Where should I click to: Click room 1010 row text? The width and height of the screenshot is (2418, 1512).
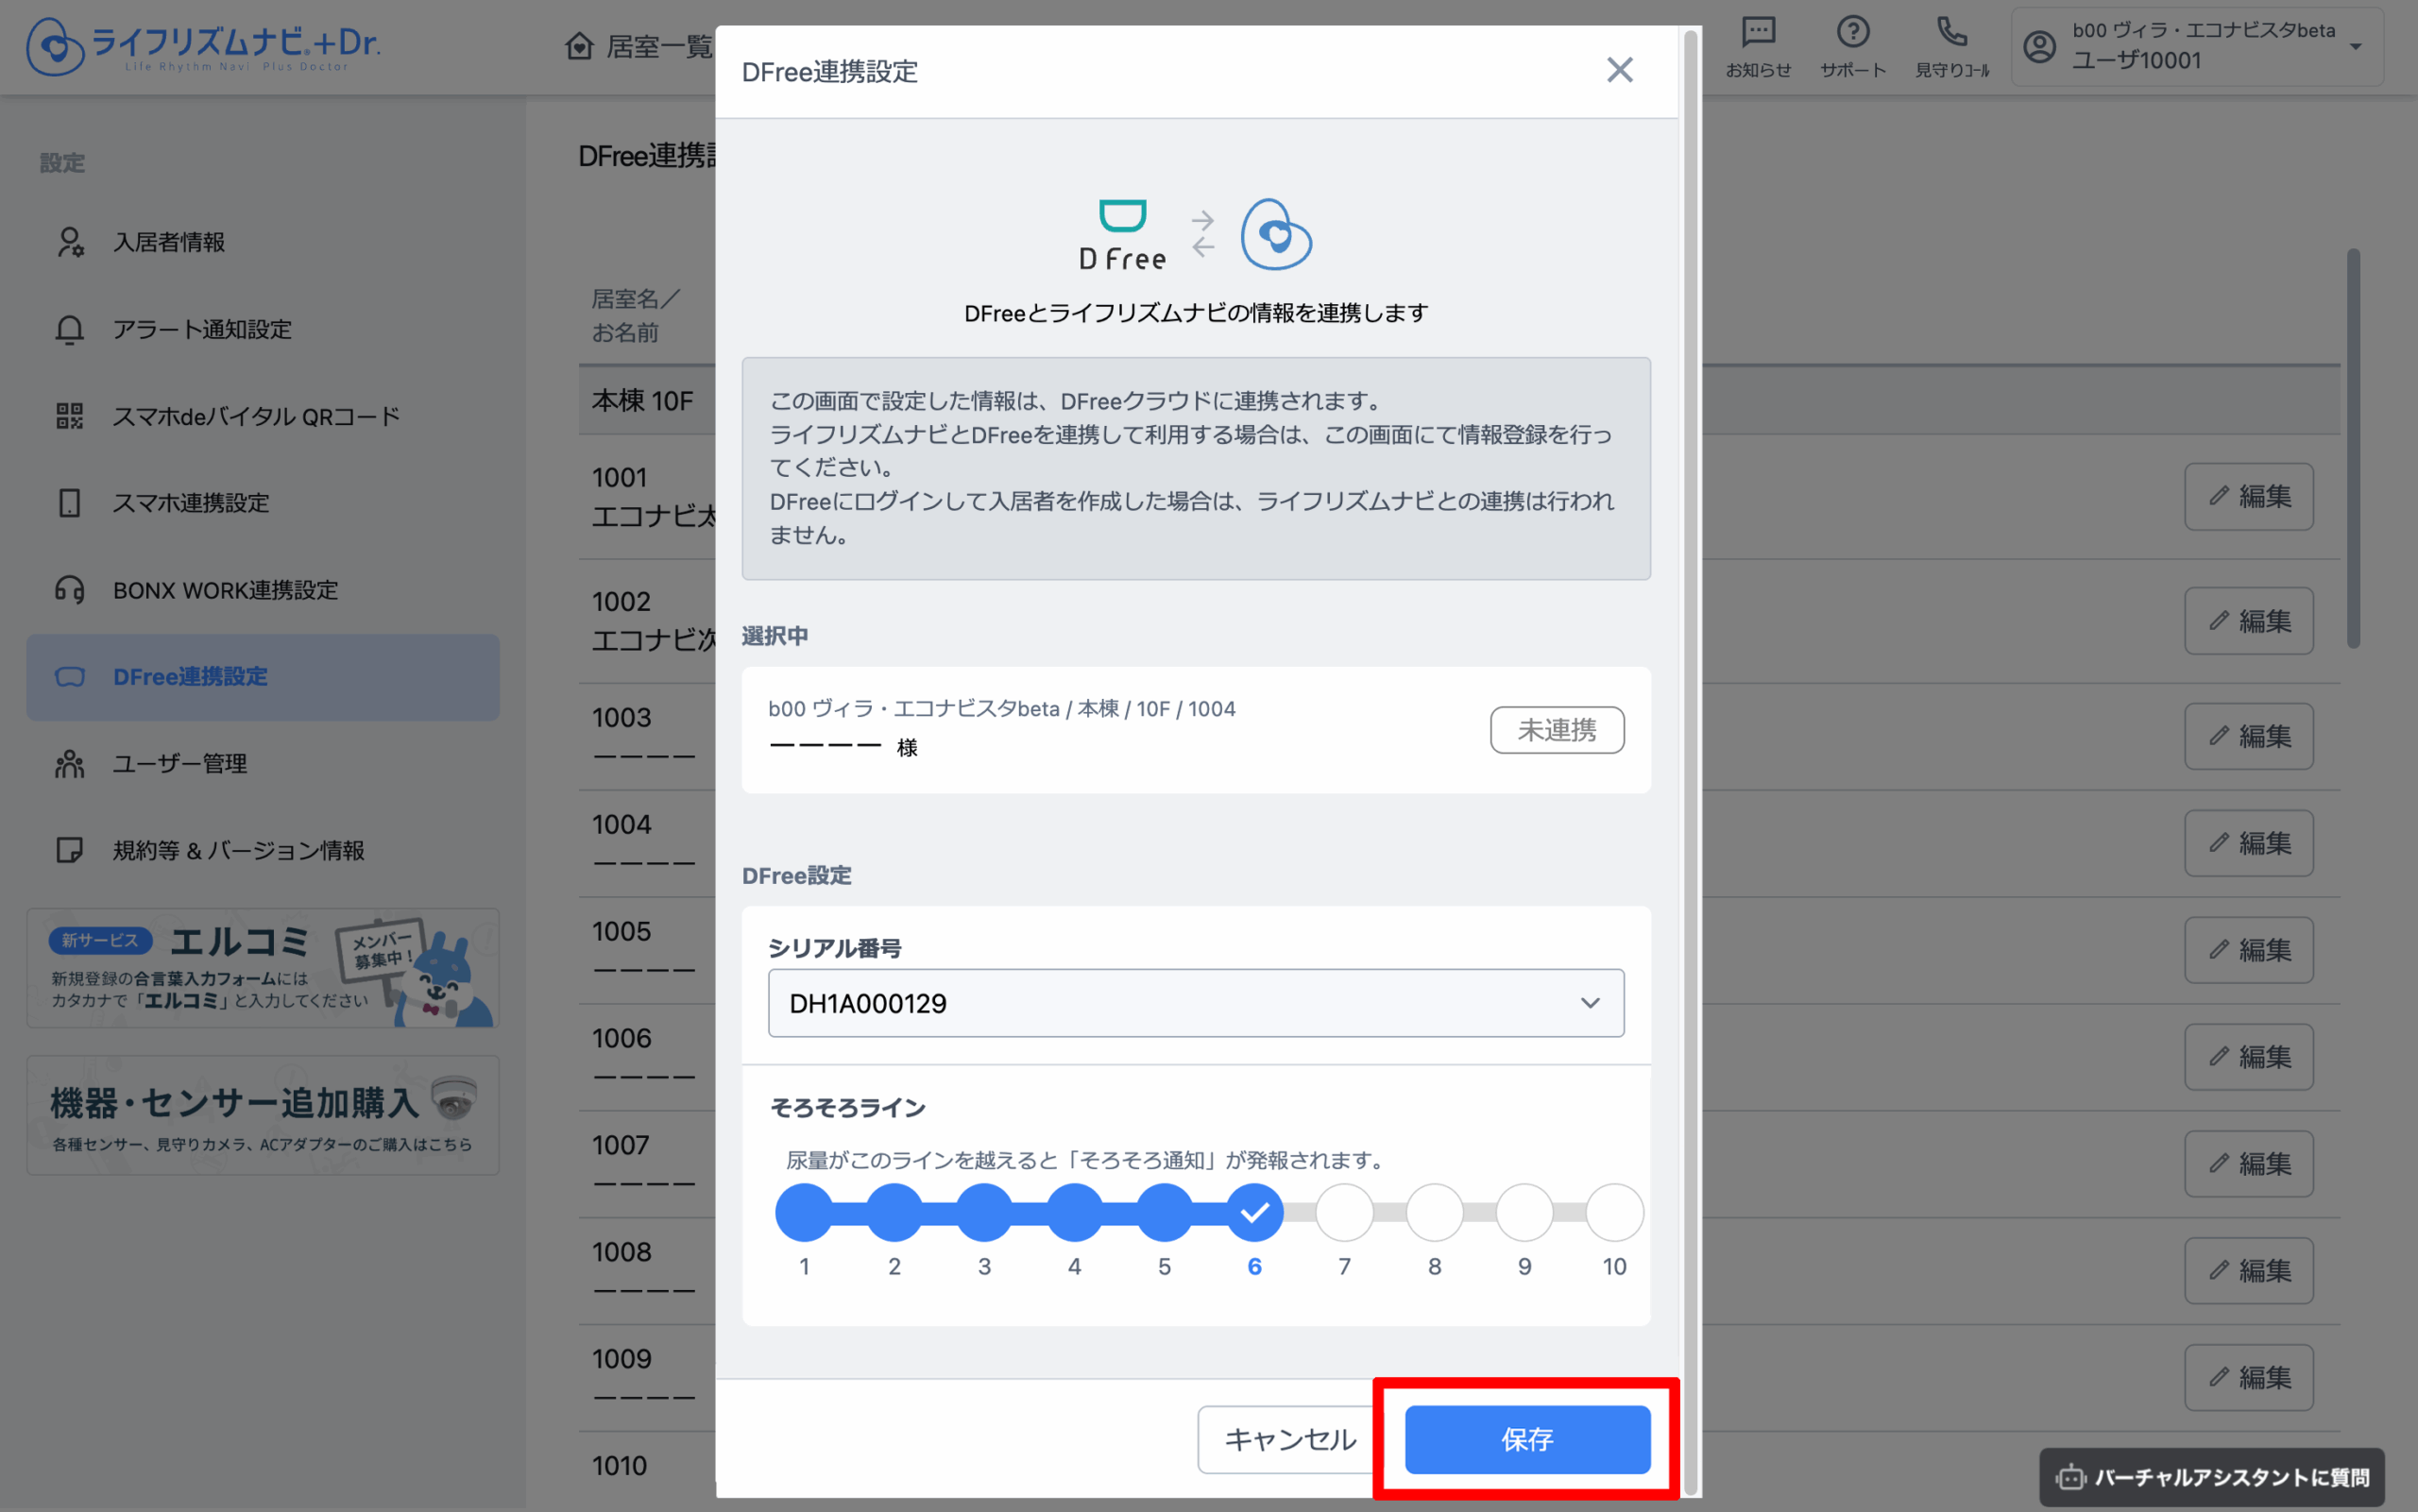point(620,1466)
